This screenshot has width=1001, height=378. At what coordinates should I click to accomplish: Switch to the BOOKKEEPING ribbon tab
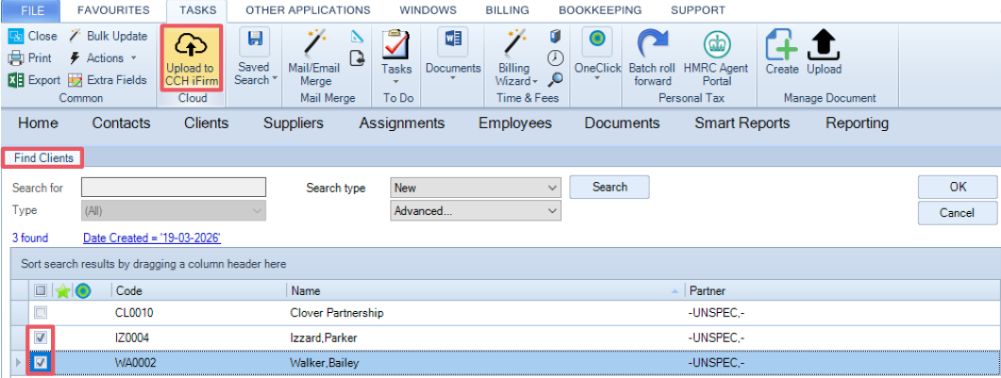point(600,10)
